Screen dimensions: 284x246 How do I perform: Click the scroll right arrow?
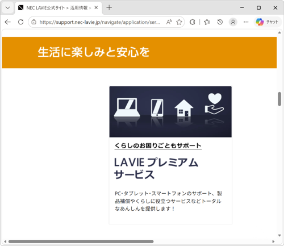(273, 241)
